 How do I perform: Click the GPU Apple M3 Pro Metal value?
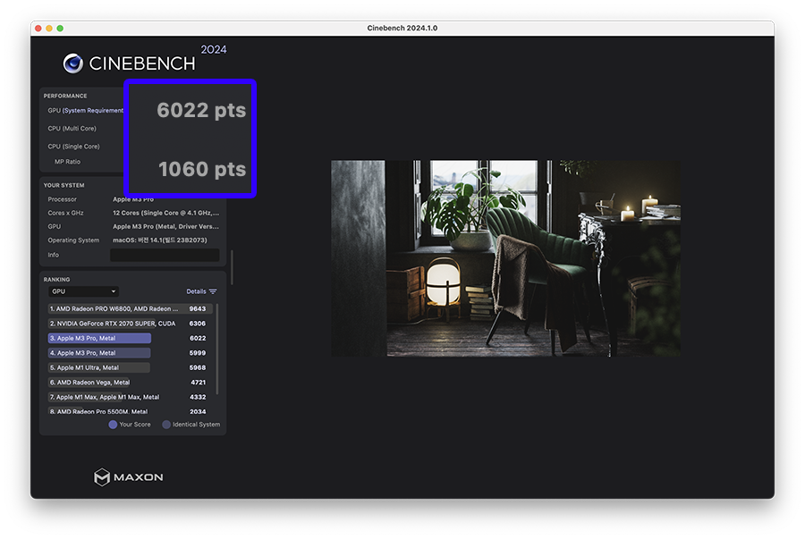pos(165,226)
